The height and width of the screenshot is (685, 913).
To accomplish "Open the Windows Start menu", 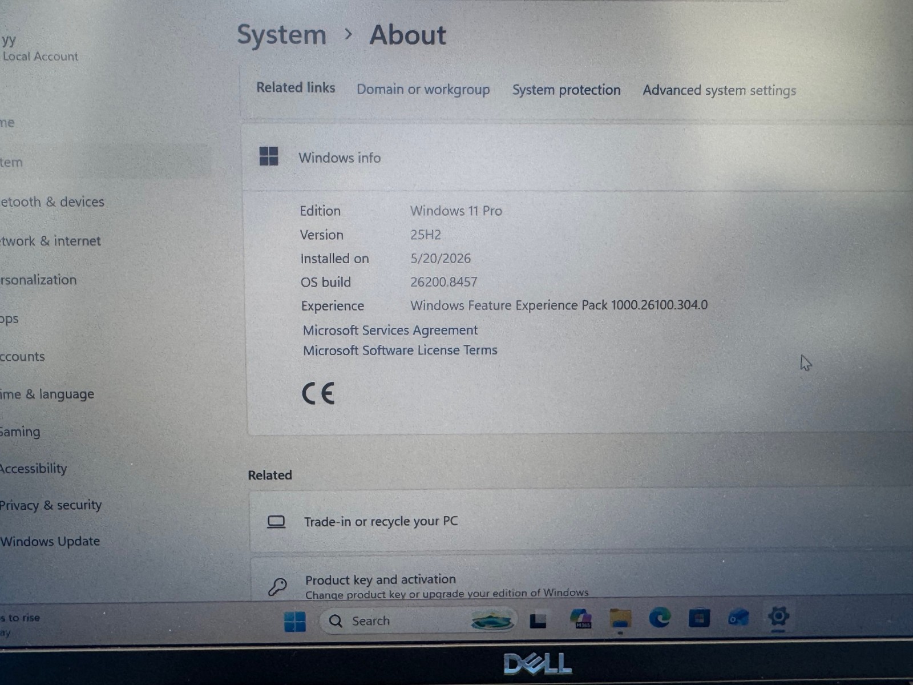I will point(295,621).
